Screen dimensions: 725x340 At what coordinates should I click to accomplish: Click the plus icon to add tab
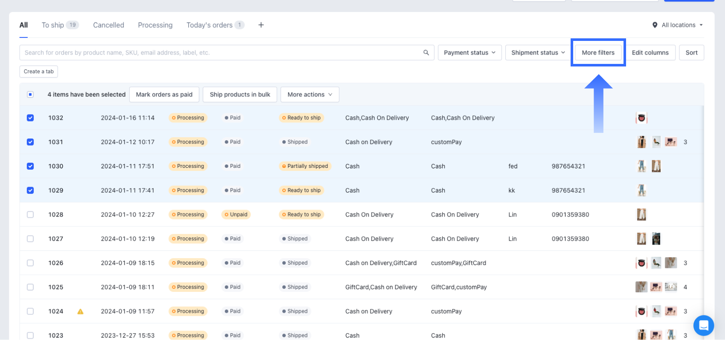(261, 25)
